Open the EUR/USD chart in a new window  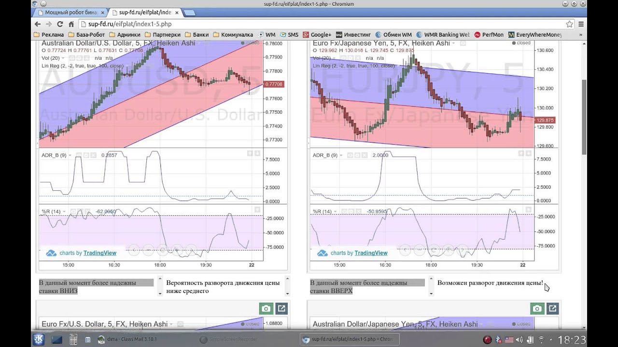tap(281, 308)
